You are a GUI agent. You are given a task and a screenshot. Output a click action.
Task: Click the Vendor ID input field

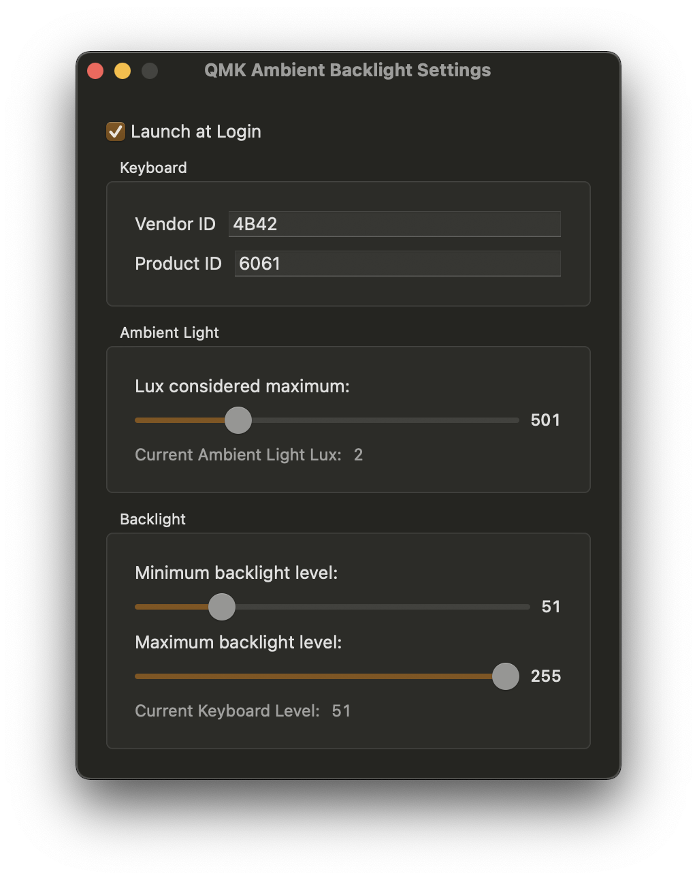click(394, 224)
